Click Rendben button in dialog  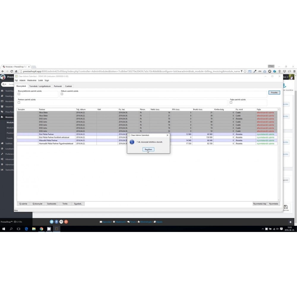pyautogui.click(x=148, y=149)
